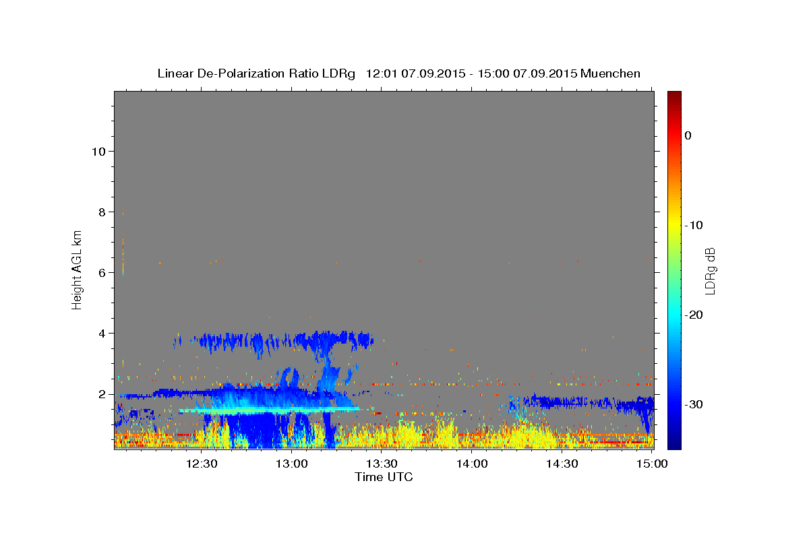Click the plot title "Linear De-Polarization Ratio LDRg"

pyautogui.click(x=256, y=73)
